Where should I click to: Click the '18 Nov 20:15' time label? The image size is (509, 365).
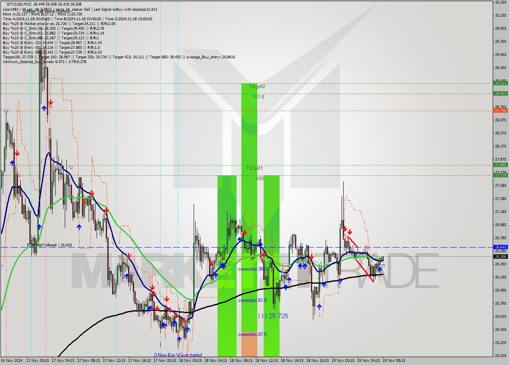point(317,361)
